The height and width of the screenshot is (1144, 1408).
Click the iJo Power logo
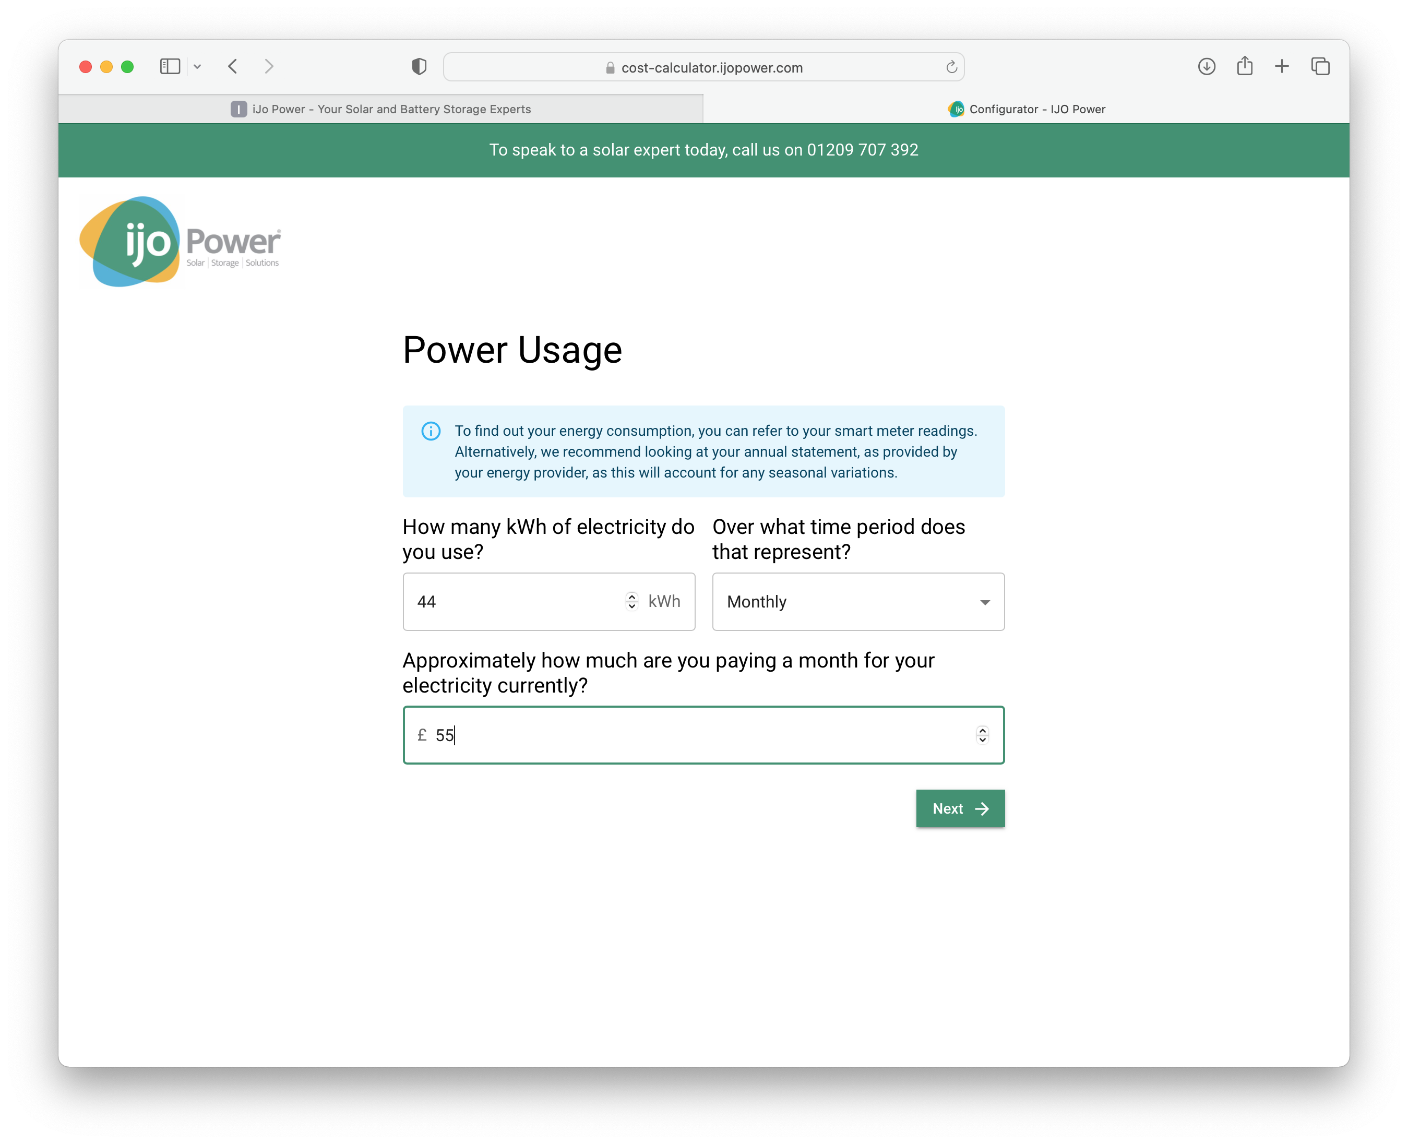180,242
